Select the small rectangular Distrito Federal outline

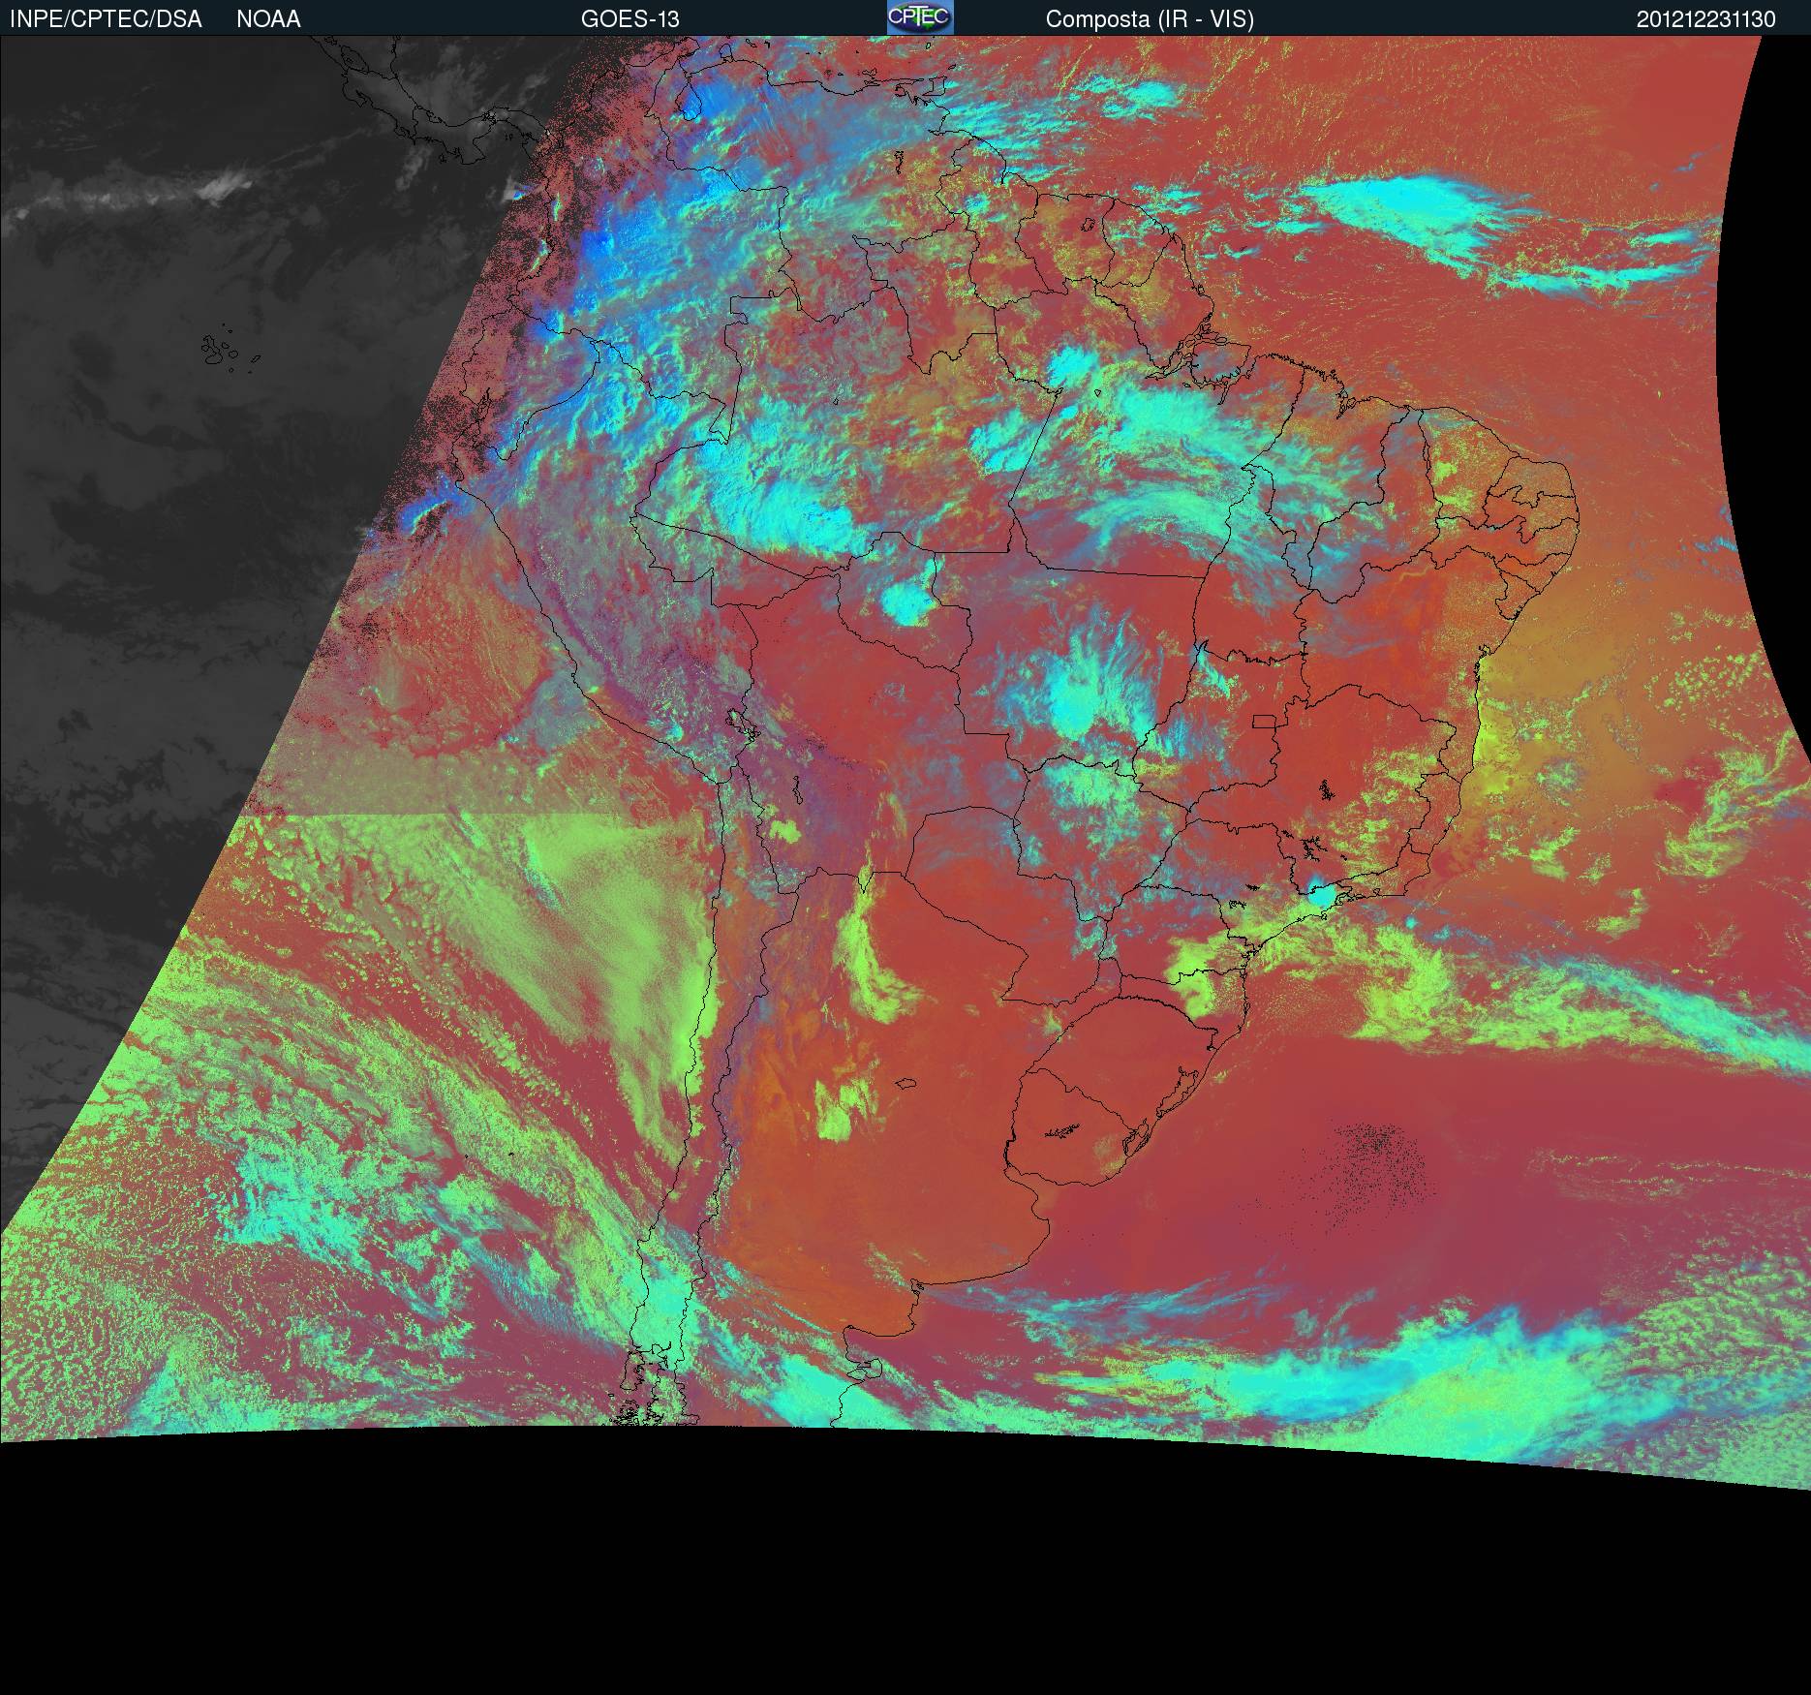(x=1265, y=722)
